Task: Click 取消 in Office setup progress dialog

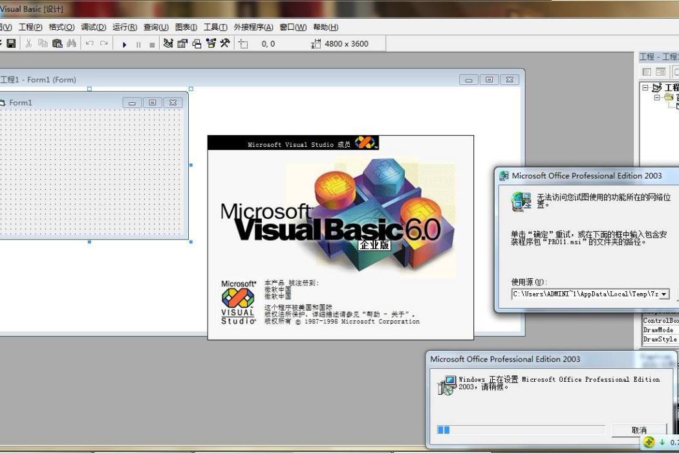Action: pos(639,430)
